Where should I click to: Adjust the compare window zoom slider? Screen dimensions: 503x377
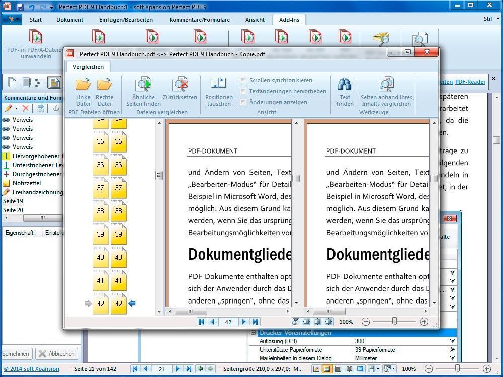(394, 322)
